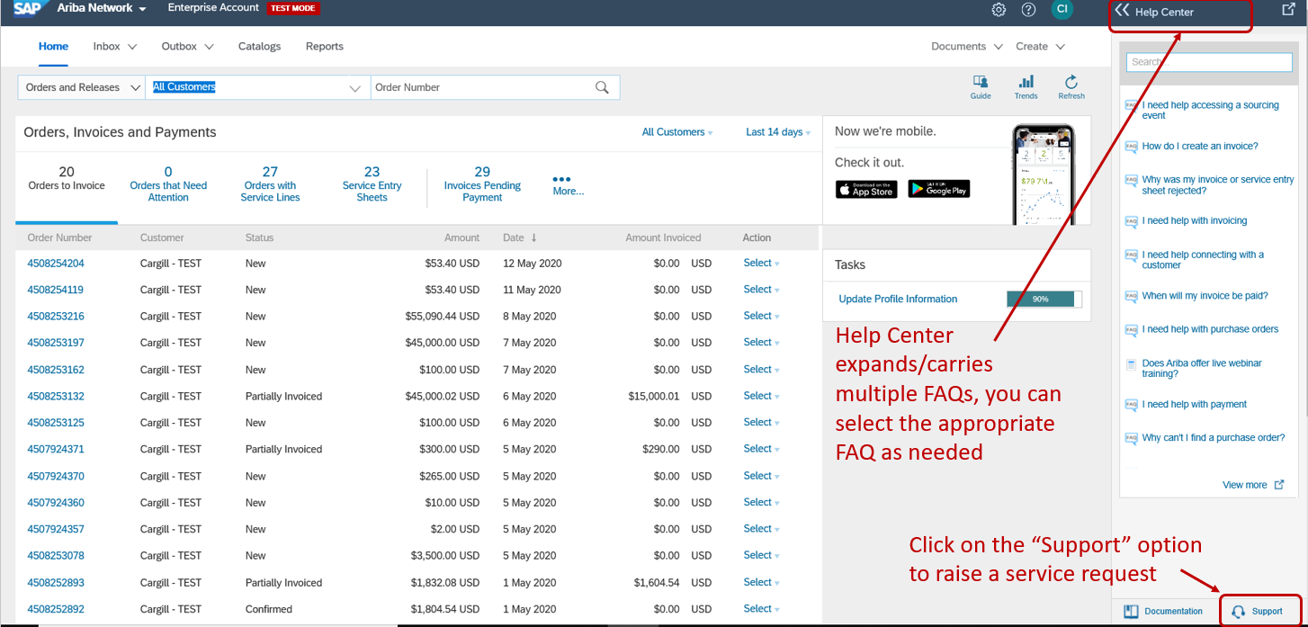1308x627 pixels.
Task: Expand the Ariba Network dropdown
Action: pyautogui.click(x=102, y=8)
